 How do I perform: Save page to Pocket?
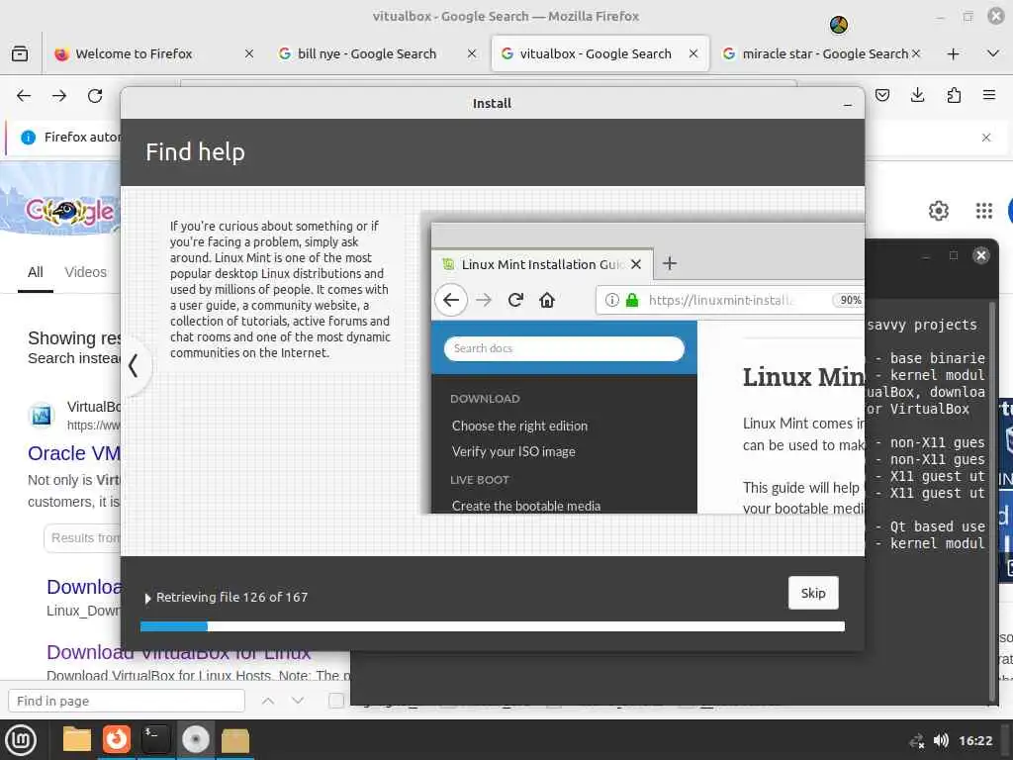coord(881,96)
